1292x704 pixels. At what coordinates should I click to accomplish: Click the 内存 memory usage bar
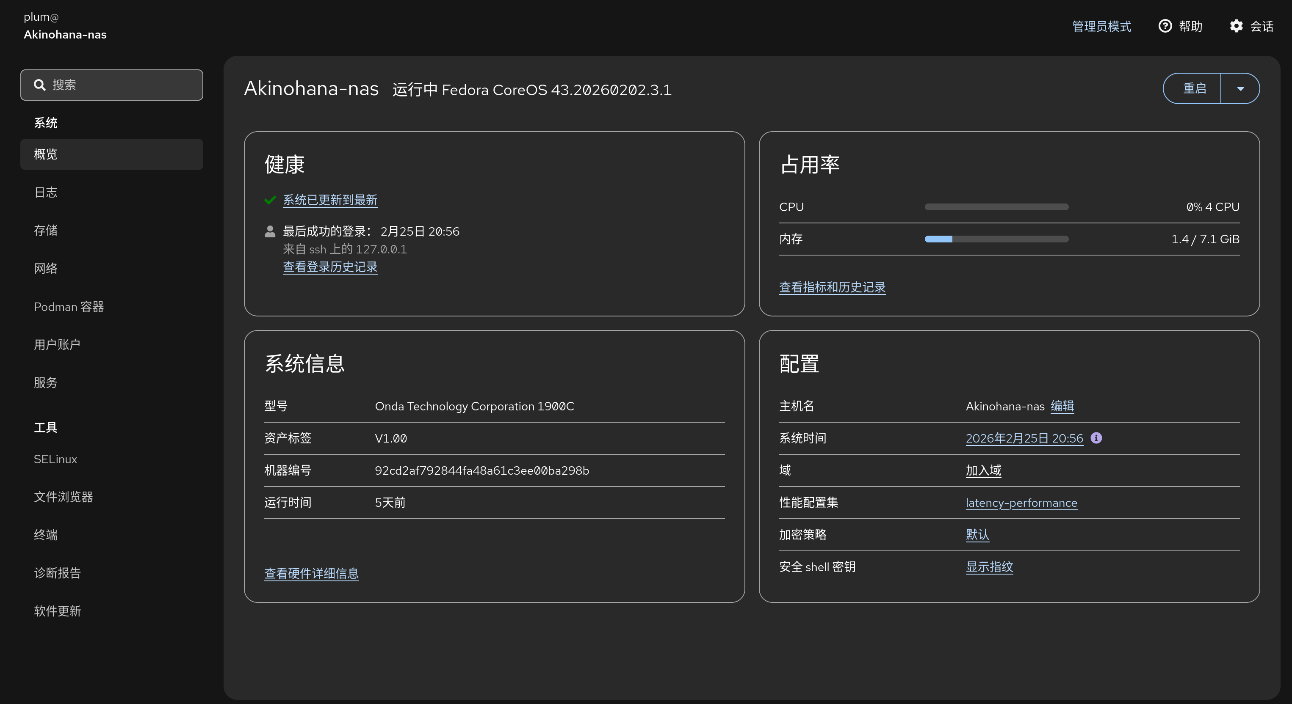(996, 239)
